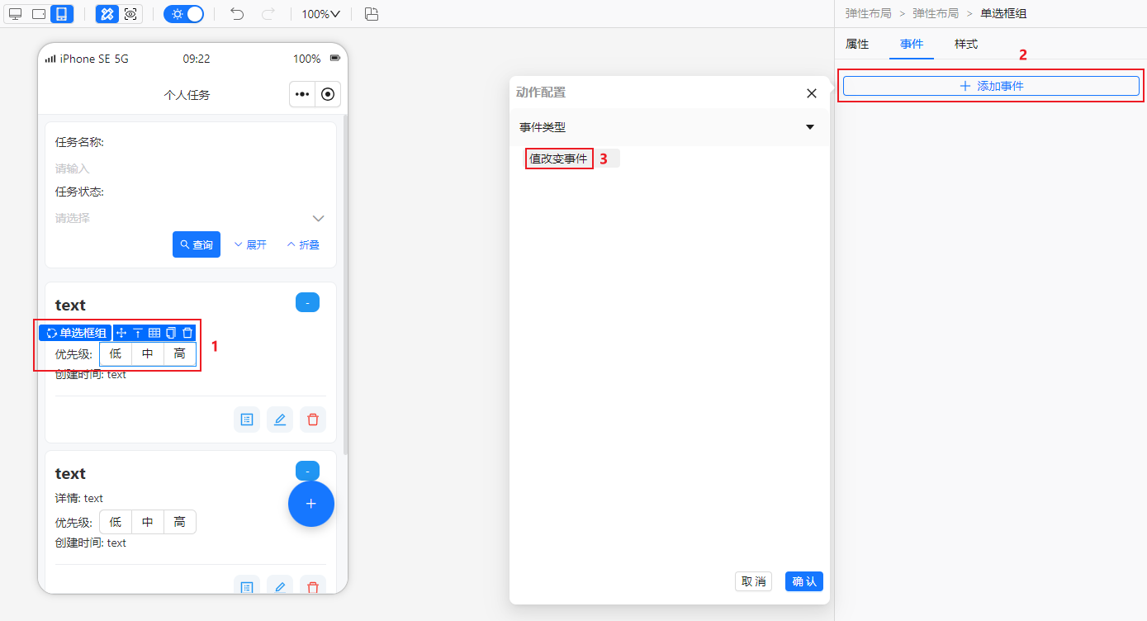
Task: Click the undo arrow in toolbar
Action: tap(237, 14)
